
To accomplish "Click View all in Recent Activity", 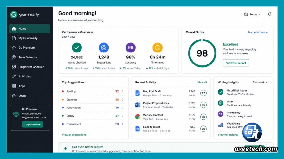I will click(202, 82).
